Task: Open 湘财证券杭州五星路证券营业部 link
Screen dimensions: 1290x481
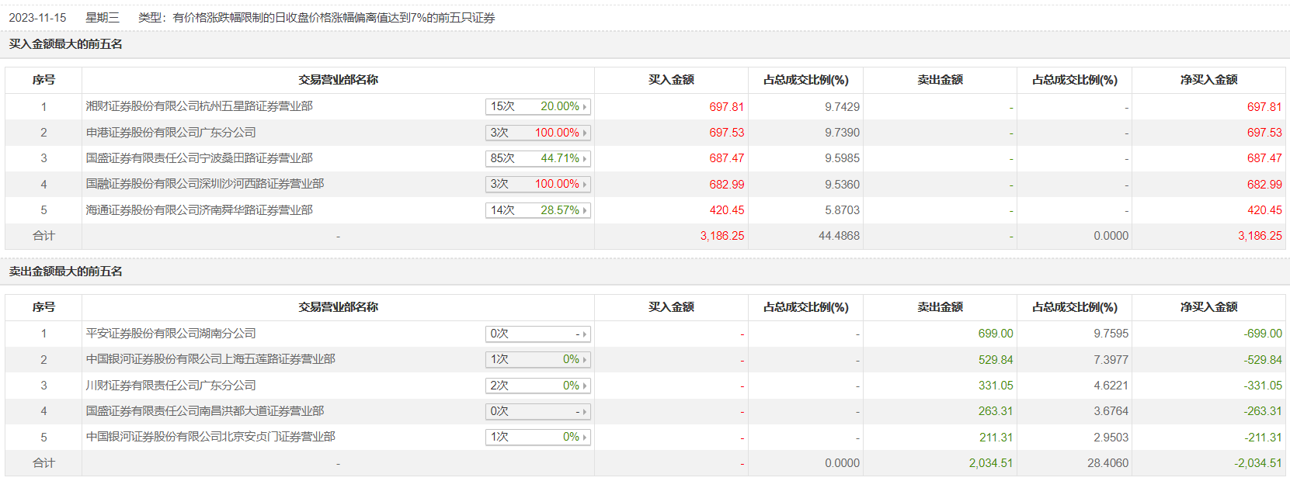Action: 199,106
